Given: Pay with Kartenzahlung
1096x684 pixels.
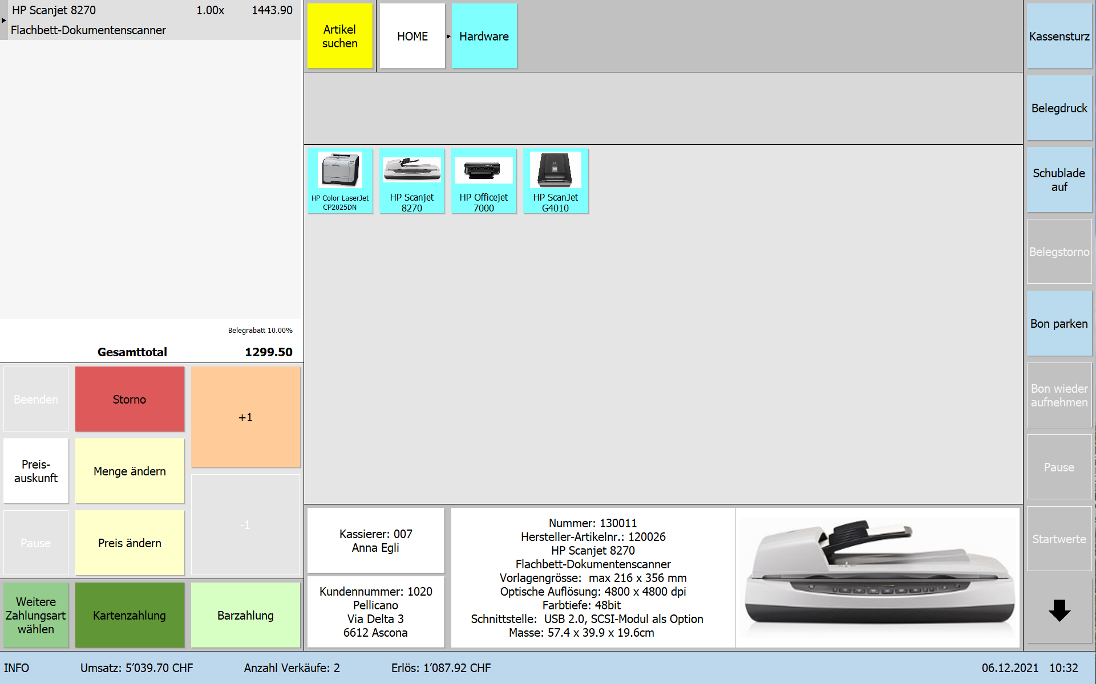Looking at the screenshot, I should point(130,615).
